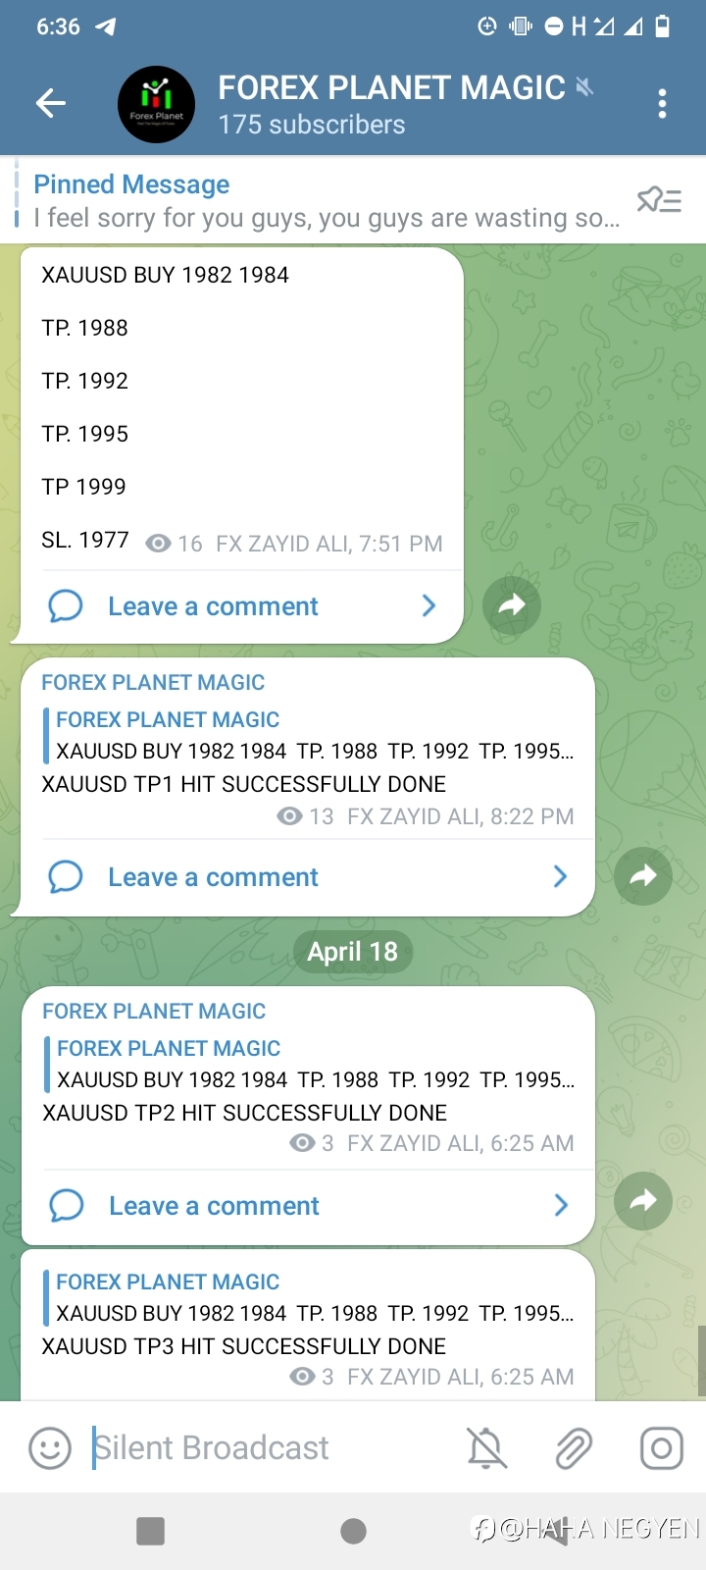Expand comments arrow on TP1 HIT post
The height and width of the screenshot is (1570, 706).
click(561, 876)
